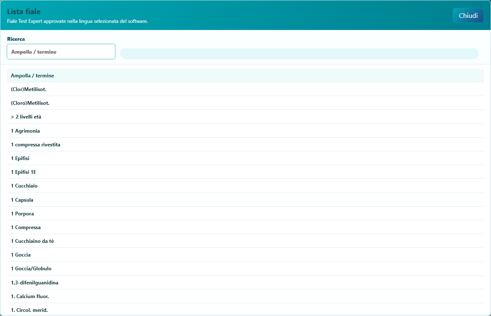Select the (Cloro)Metilisot. row
Viewport: 491px width, 316px height.
(245, 103)
